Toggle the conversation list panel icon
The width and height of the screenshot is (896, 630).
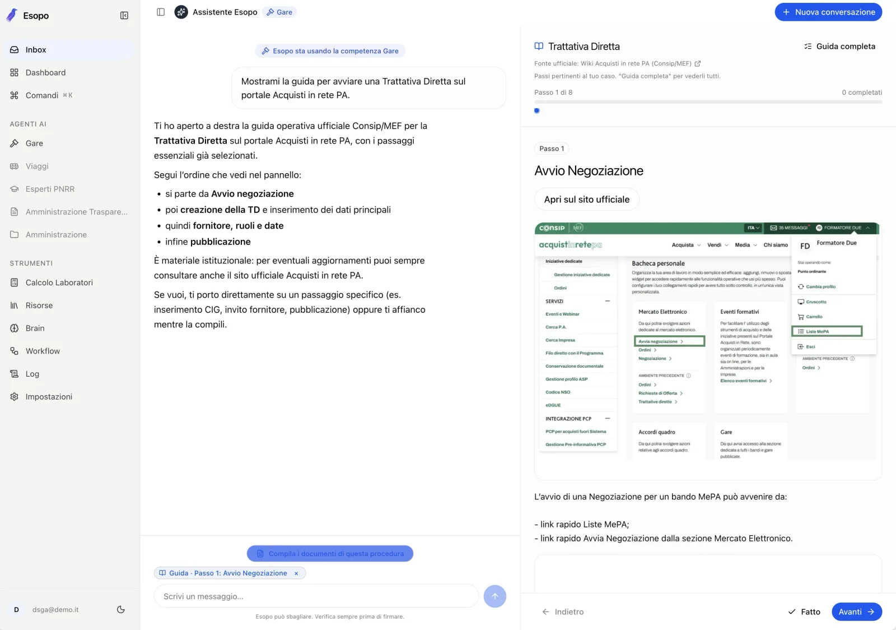(161, 12)
